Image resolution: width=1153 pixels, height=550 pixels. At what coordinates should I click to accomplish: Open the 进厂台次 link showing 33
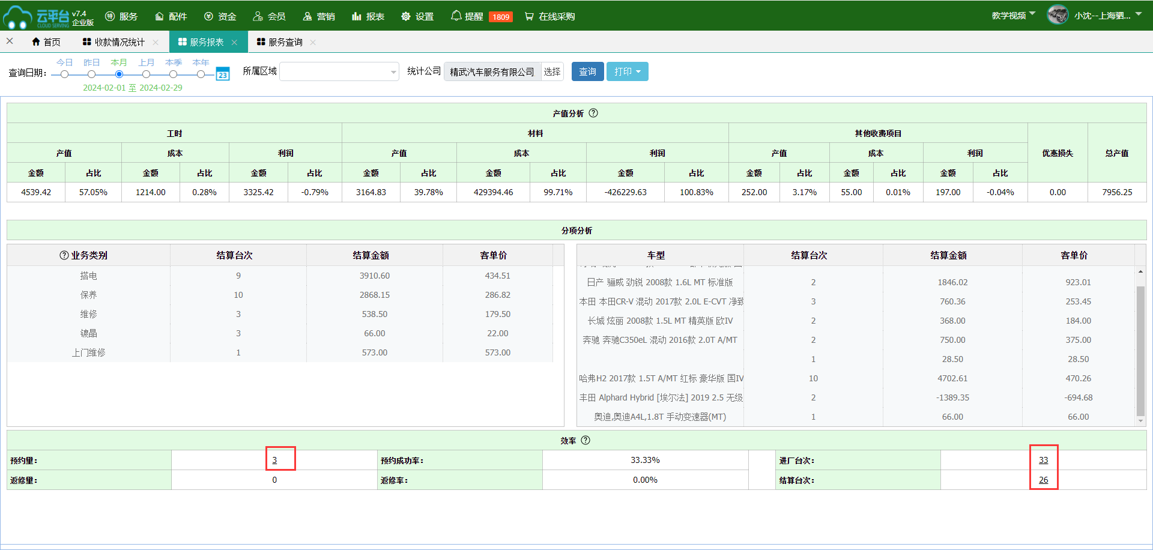pyautogui.click(x=1043, y=460)
